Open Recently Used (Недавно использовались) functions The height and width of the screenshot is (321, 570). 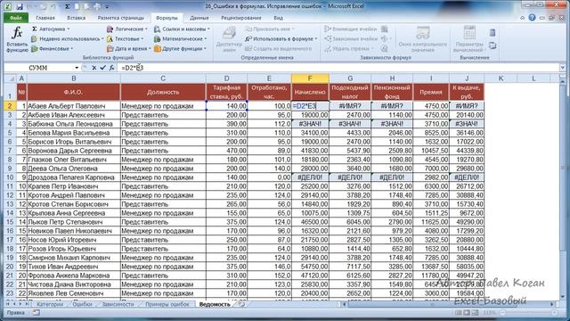click(68, 38)
